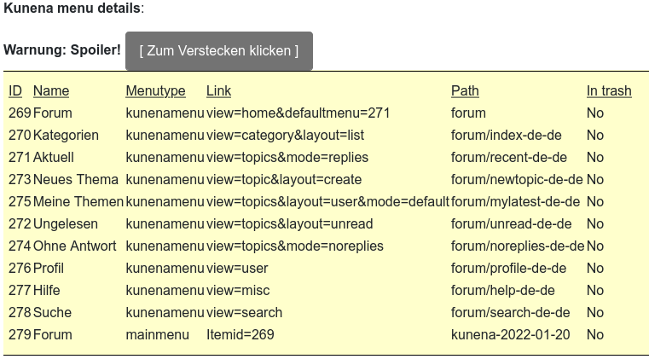This screenshot has width=649, height=359.
Task: Click the Suche entry
Action: pyautogui.click(x=52, y=313)
